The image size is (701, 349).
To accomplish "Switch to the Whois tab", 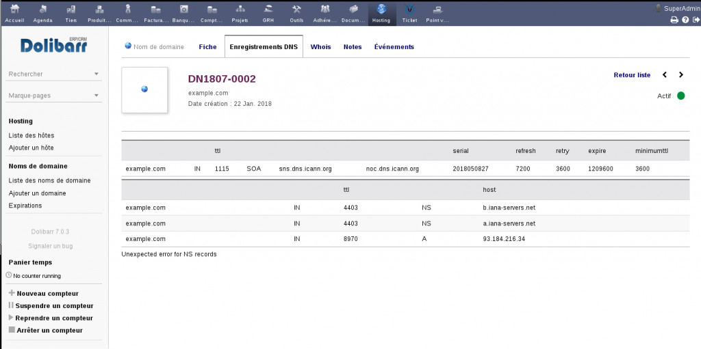I will pos(320,47).
